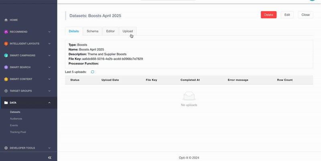
Task: Expand the Smart Campaigns chevron
Action: (x=49, y=56)
